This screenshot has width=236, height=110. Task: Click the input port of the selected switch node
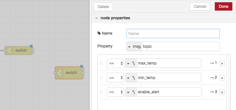(x=55, y=73)
